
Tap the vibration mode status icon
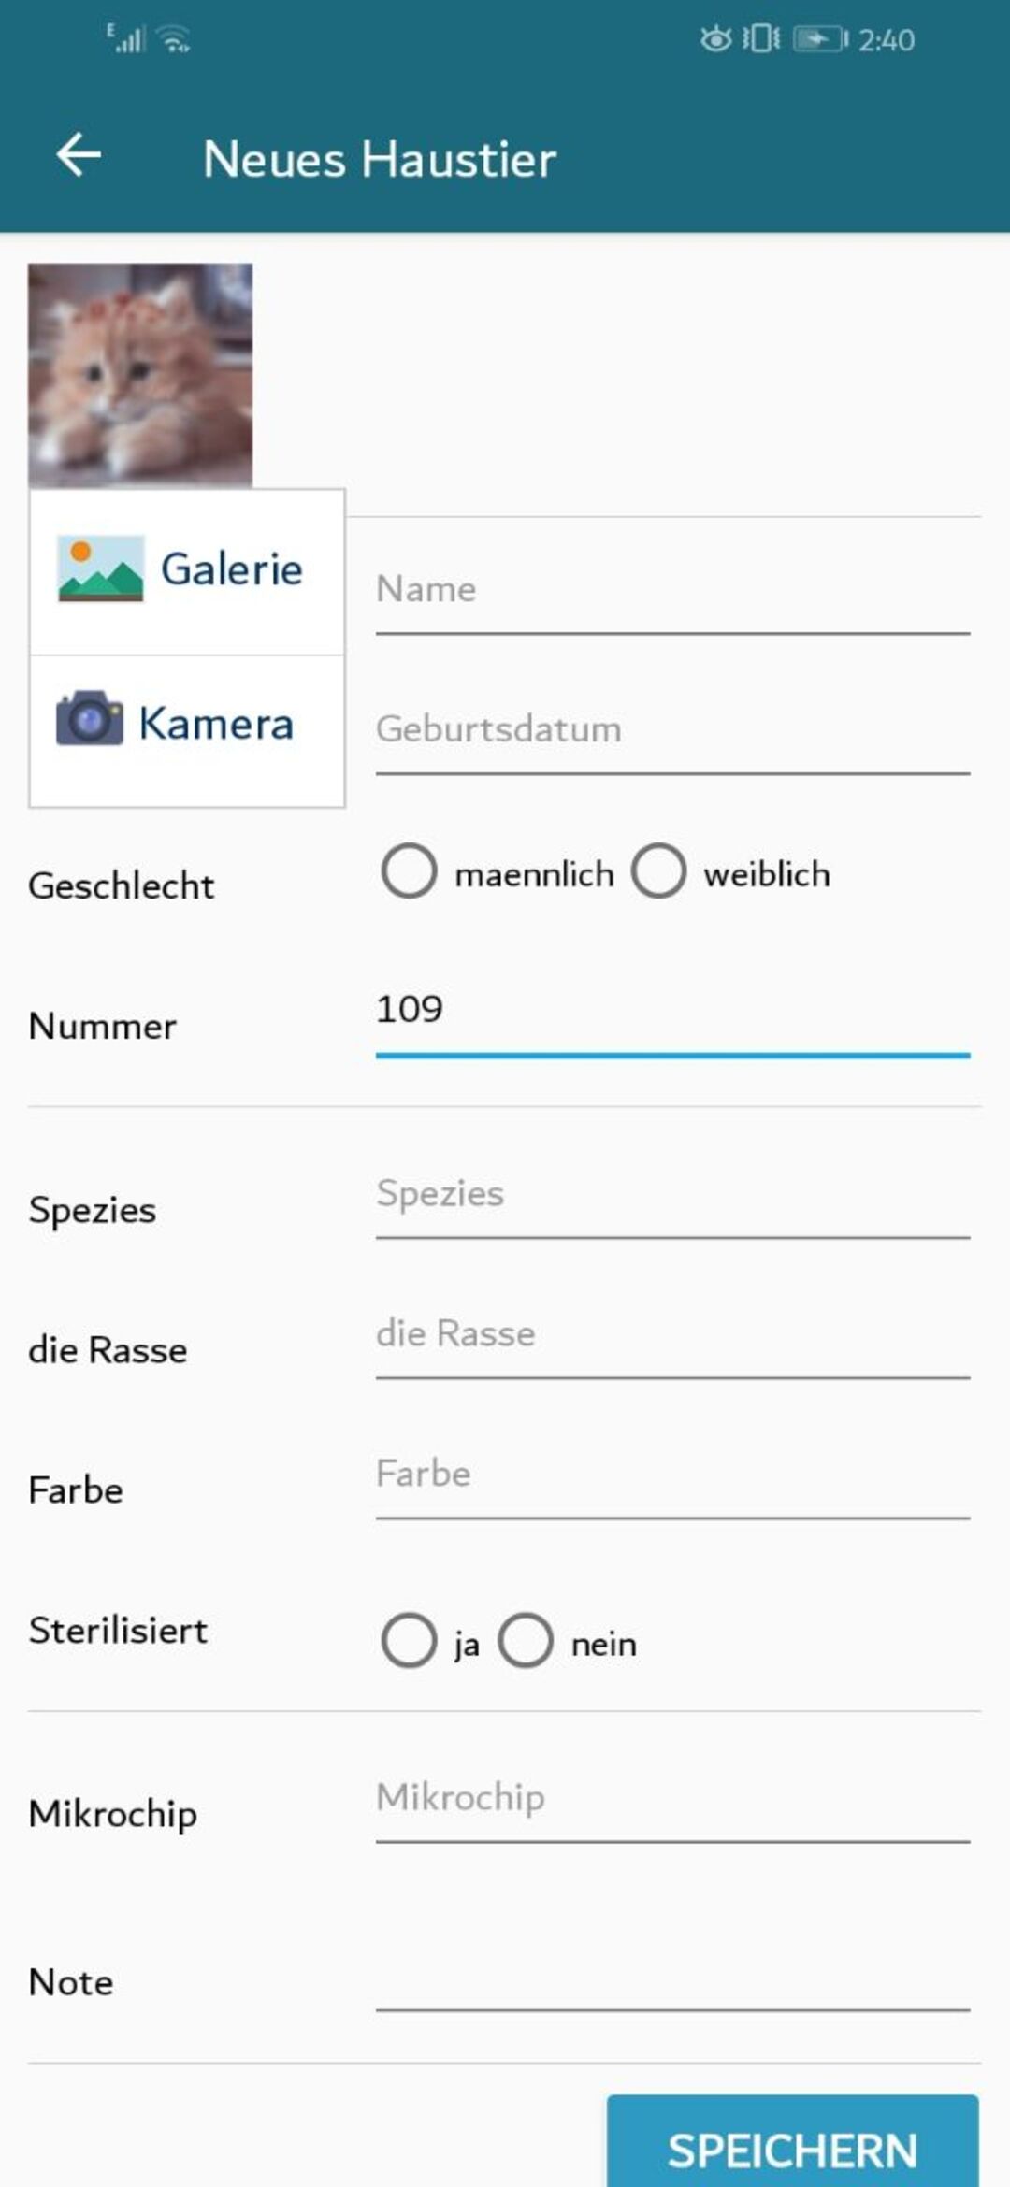point(761,39)
